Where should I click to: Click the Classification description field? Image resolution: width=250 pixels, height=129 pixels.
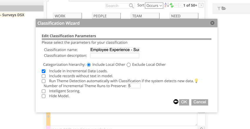115,56
